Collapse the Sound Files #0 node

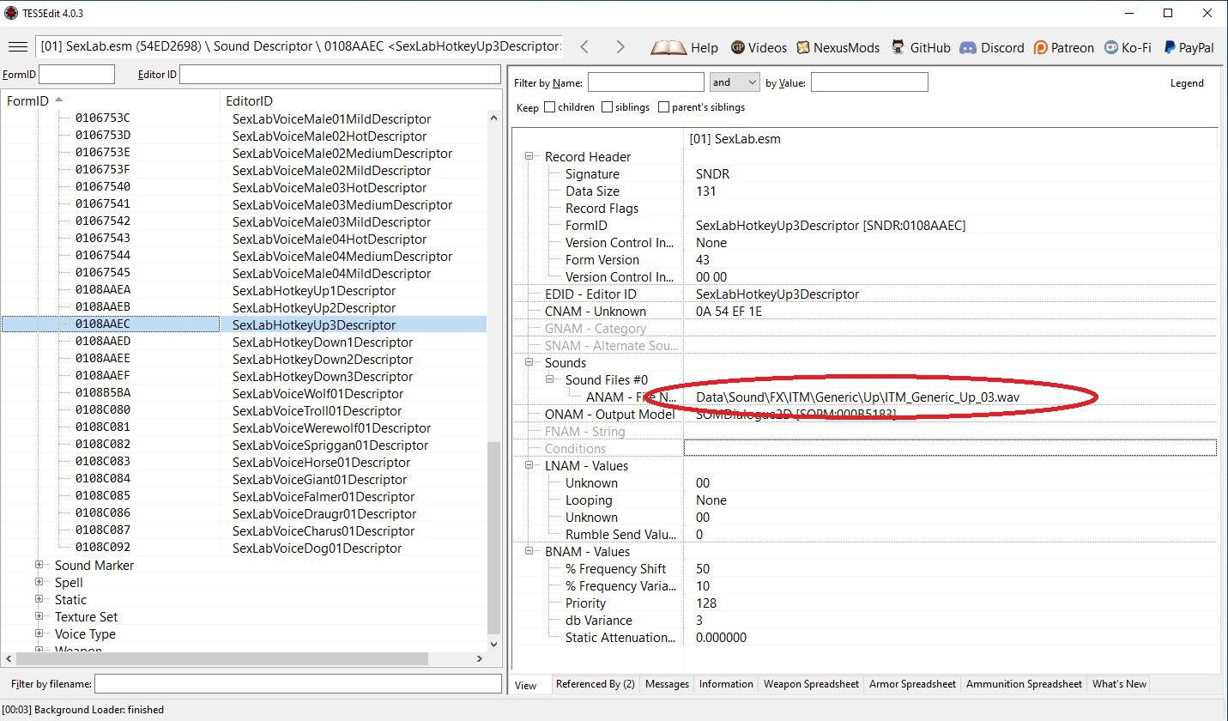(x=550, y=379)
